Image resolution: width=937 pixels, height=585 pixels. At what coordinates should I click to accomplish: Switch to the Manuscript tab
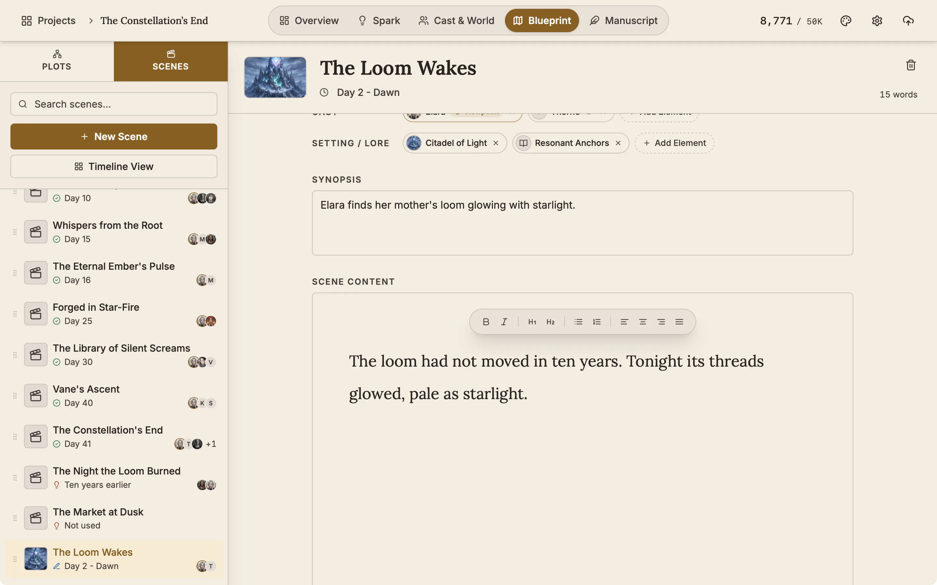point(623,20)
